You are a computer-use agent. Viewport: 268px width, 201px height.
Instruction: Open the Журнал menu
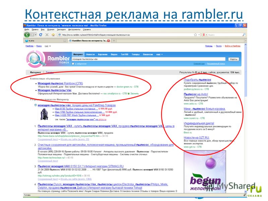(51, 29)
